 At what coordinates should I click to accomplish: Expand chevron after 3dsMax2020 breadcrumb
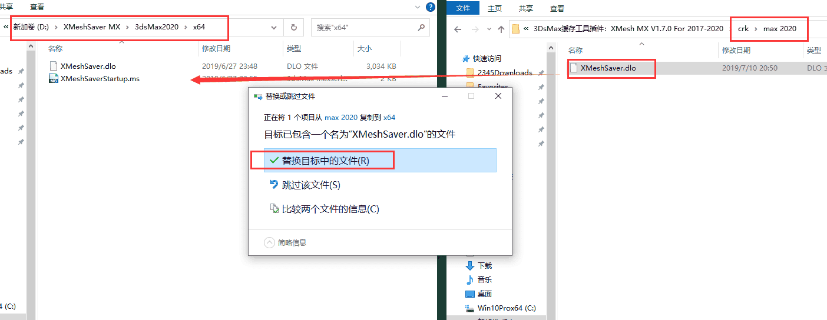click(186, 27)
